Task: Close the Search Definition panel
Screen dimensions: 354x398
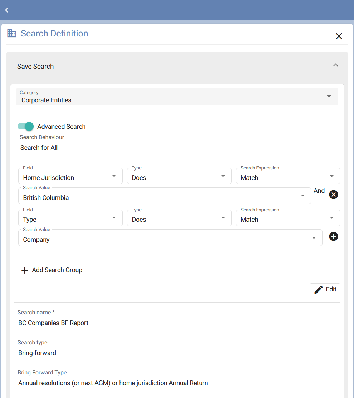Action: 339,36
